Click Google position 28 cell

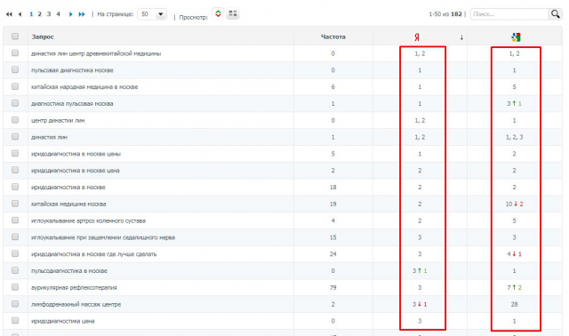click(x=514, y=304)
